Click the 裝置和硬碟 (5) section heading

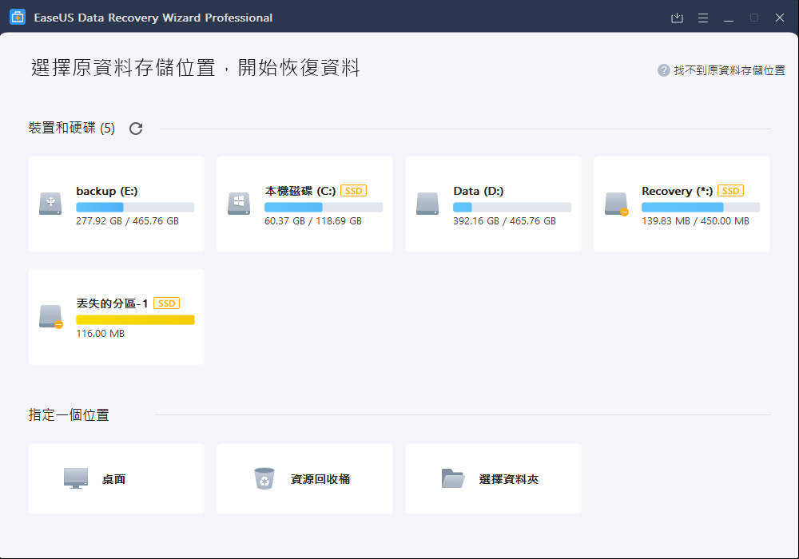72,128
